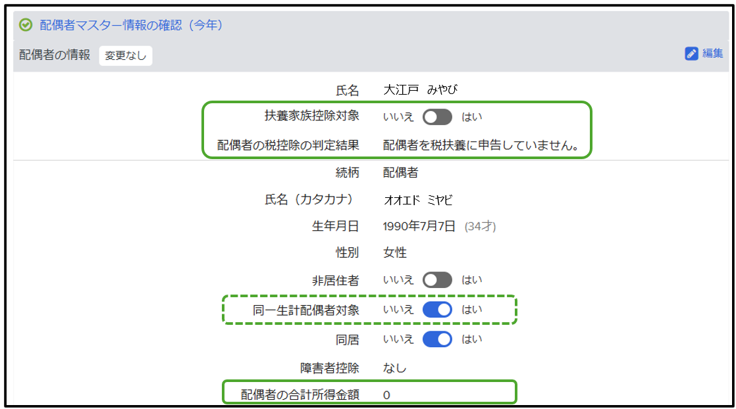Image resolution: width=736 pixels, height=409 pixels.
Task: Collapse the 配偶者マスター情報の確認（今年） section header
Action: 131,25
